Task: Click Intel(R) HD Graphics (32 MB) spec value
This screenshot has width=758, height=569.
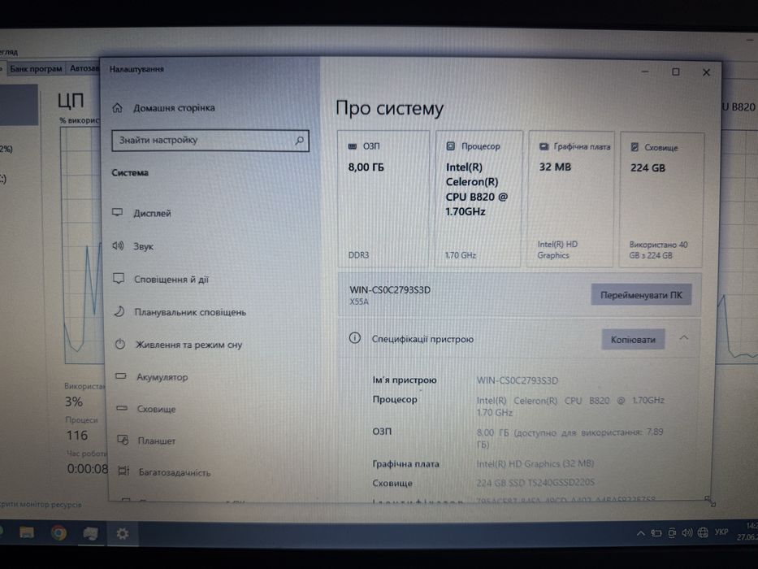Action: click(535, 463)
